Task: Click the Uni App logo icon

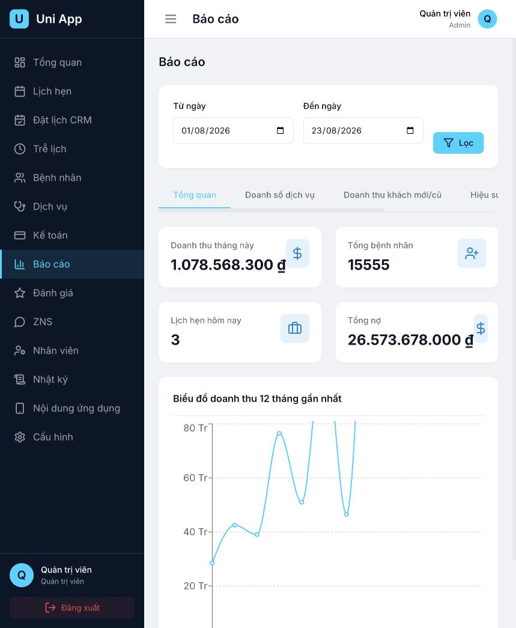Action: pyautogui.click(x=19, y=19)
